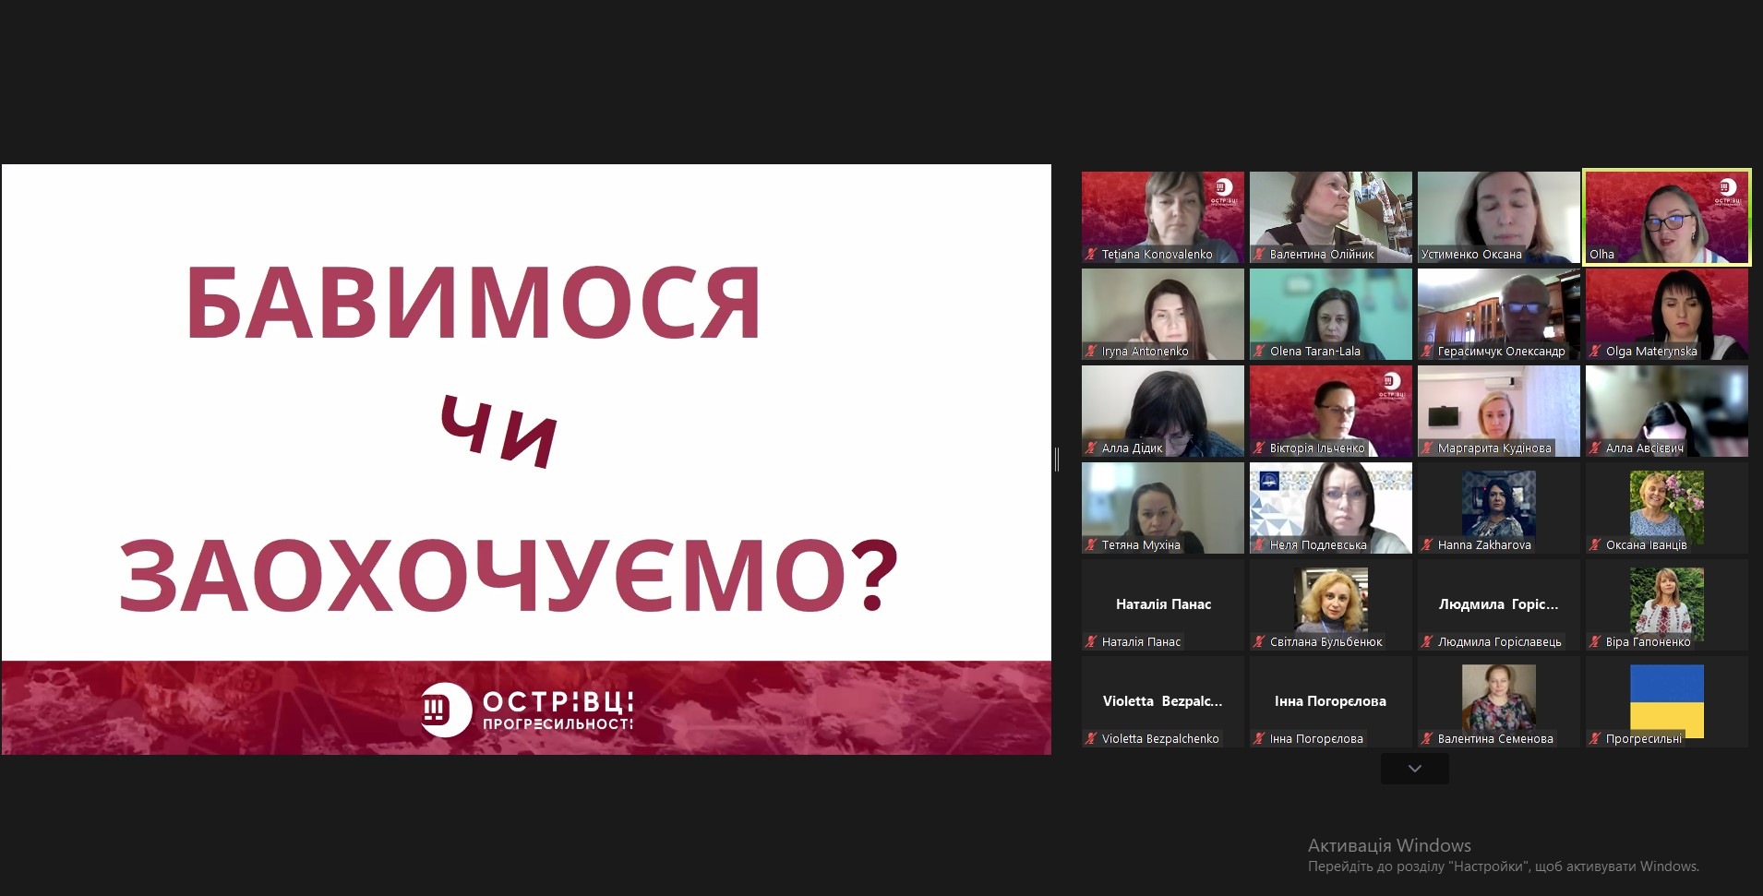Click the large centered name «Людмила Горіс...»

coord(1499,604)
